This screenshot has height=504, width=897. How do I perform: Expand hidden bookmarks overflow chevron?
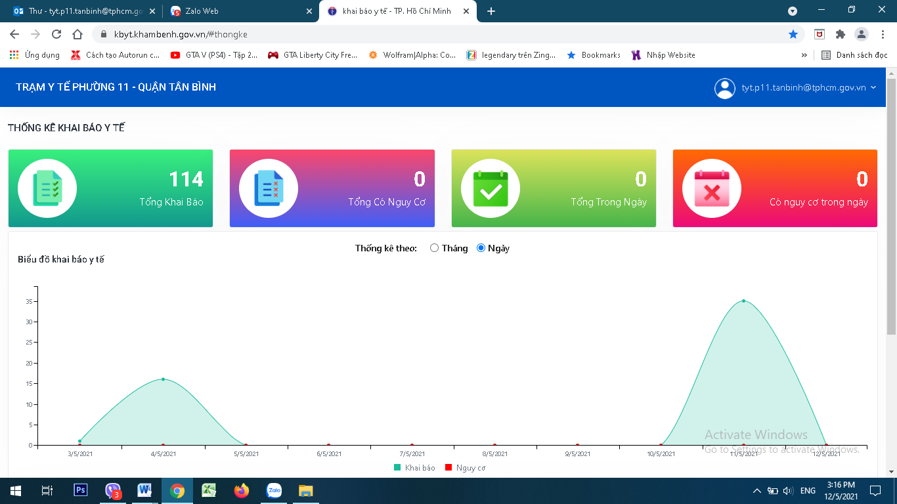tap(804, 55)
